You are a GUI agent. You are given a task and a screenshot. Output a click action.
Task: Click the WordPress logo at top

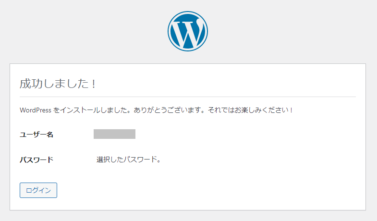coord(188,31)
